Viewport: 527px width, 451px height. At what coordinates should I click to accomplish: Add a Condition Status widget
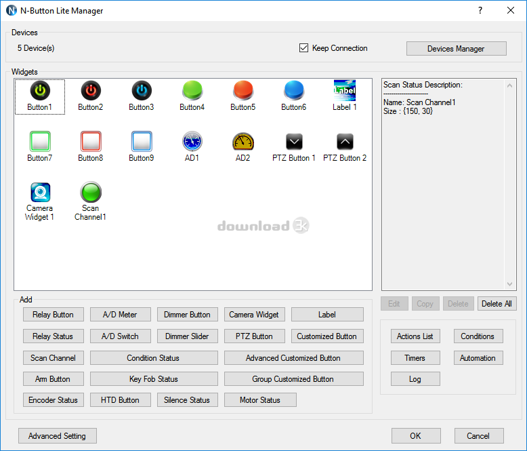pos(154,358)
